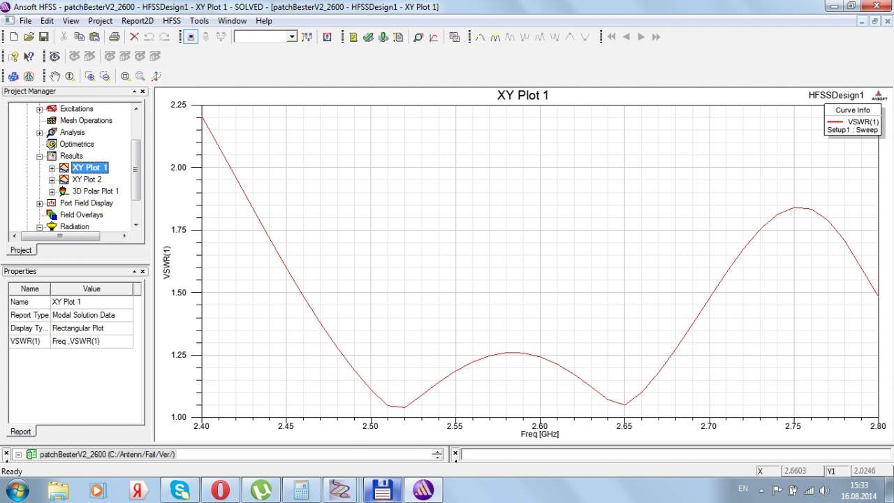Open the HFSS menu

click(x=171, y=21)
